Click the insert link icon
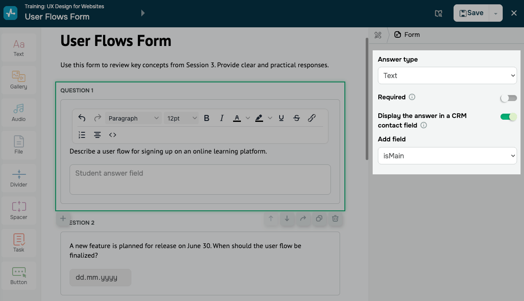This screenshot has width=524, height=301. click(x=312, y=118)
